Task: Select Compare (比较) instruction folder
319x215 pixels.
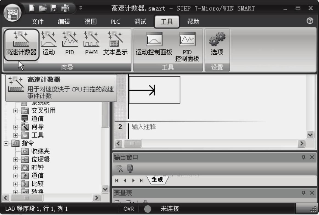Action: point(32,184)
